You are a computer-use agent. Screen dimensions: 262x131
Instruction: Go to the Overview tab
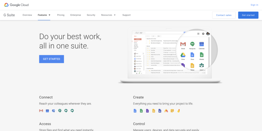[x=27, y=15]
